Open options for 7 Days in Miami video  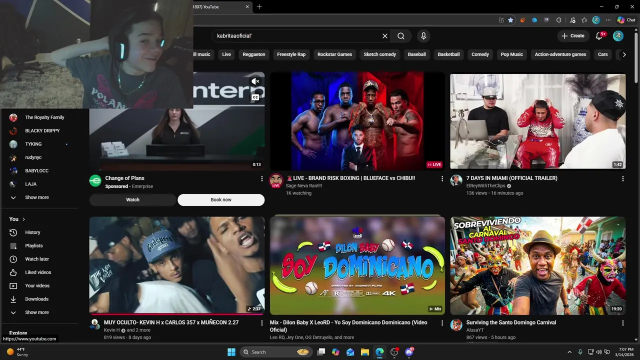[622, 178]
